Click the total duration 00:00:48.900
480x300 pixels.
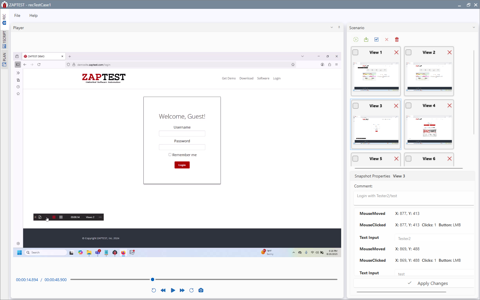tap(55, 280)
